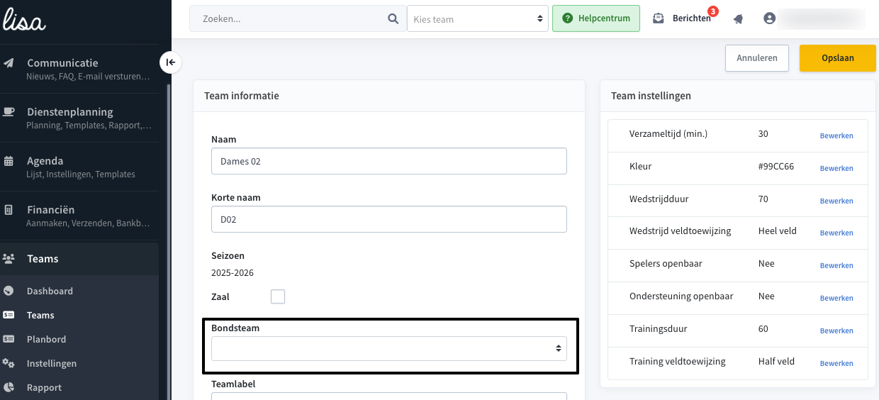
Task: Click the Korte naam input field
Action: click(389, 219)
